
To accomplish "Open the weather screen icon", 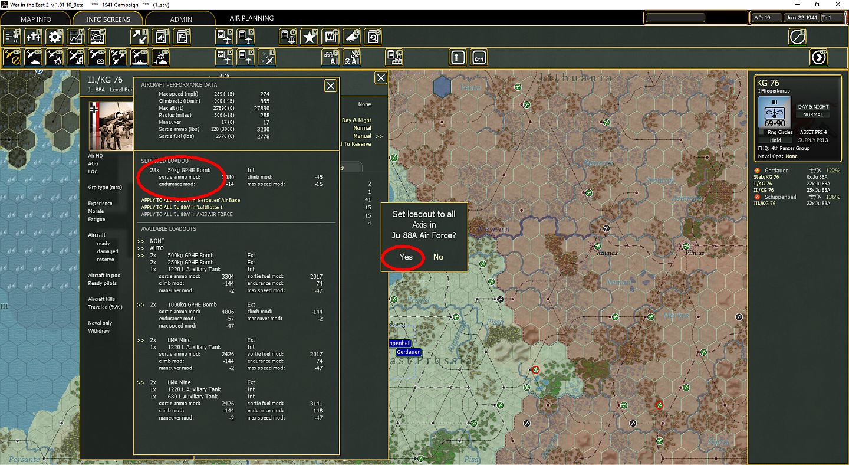I will [x=97, y=37].
